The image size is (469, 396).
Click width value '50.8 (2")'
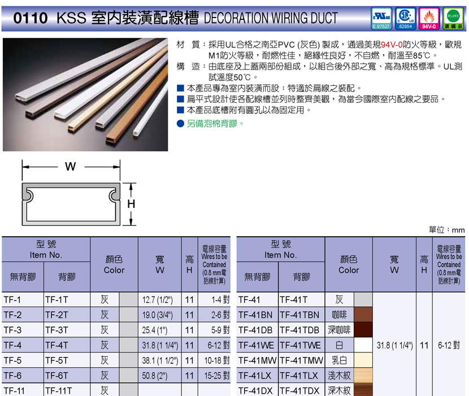pos(155,375)
